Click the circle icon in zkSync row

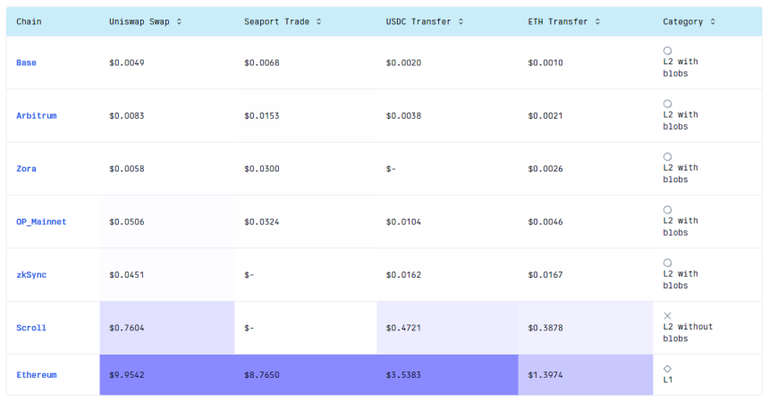[x=667, y=263]
